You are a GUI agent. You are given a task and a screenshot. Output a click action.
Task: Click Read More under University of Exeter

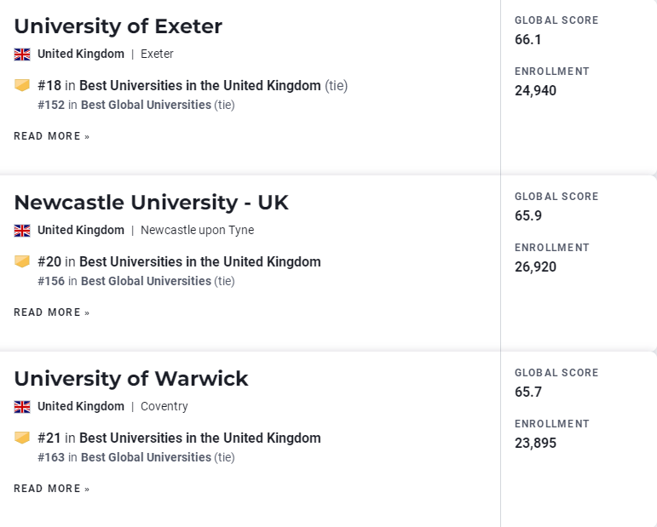coord(52,136)
